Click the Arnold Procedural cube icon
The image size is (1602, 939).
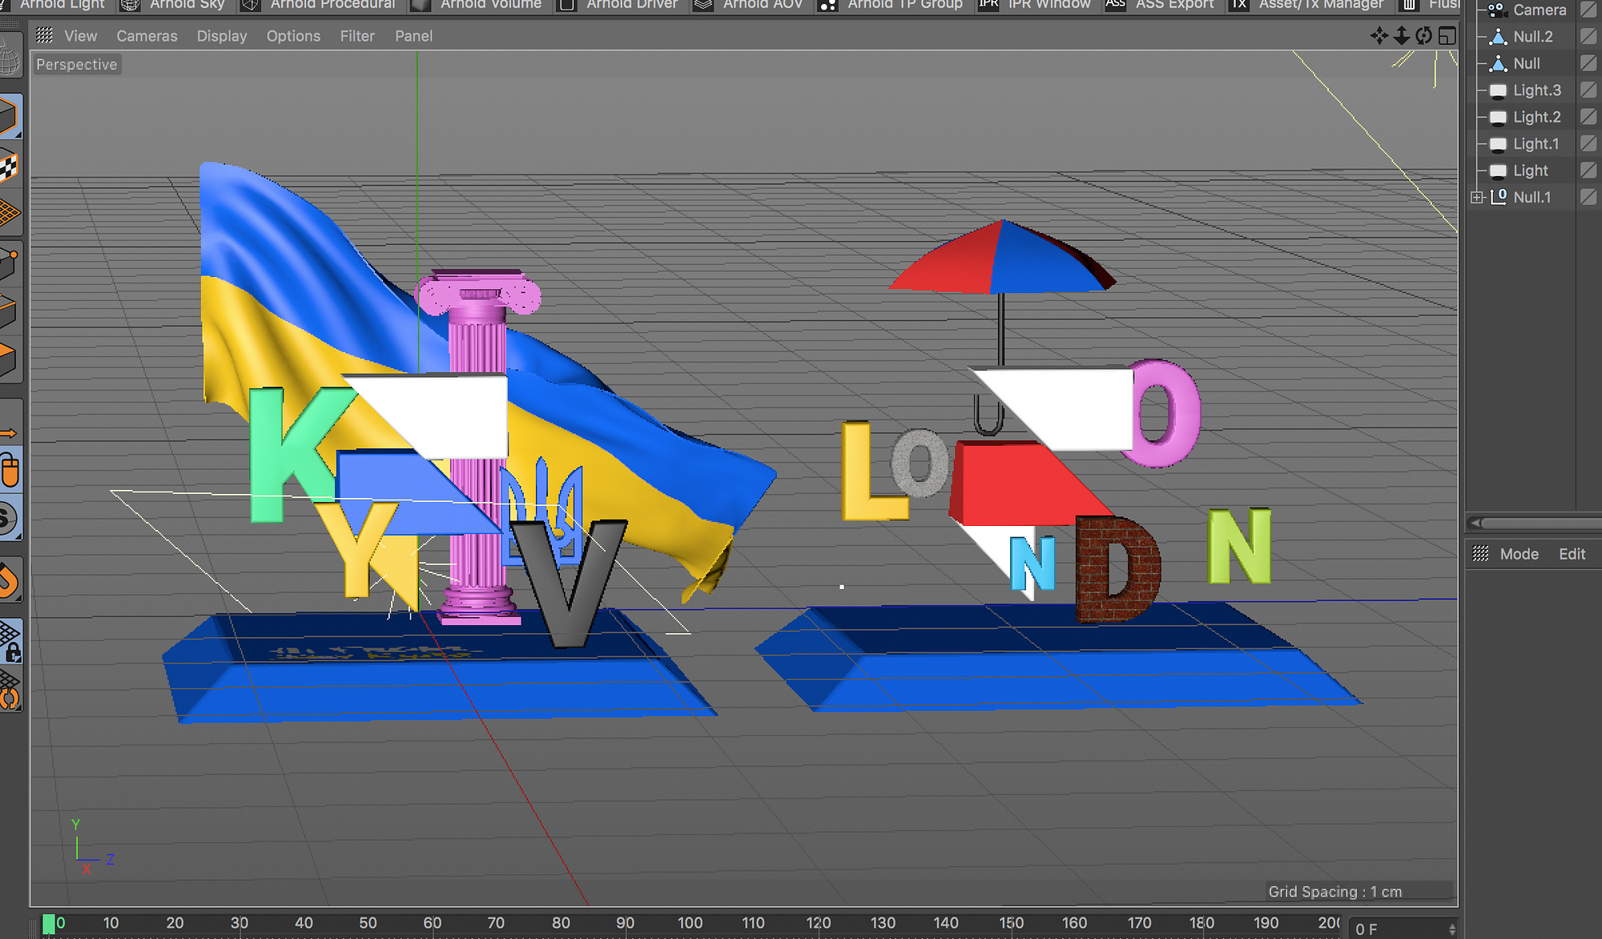pyautogui.click(x=250, y=4)
